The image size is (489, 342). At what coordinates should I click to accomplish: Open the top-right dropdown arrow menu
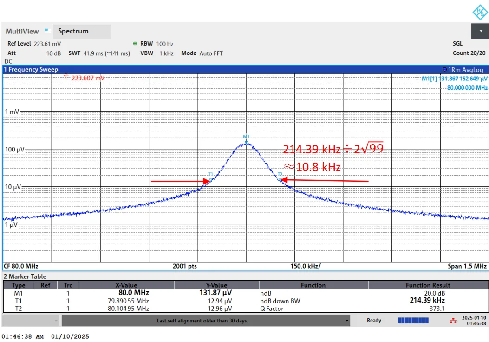(480, 31)
